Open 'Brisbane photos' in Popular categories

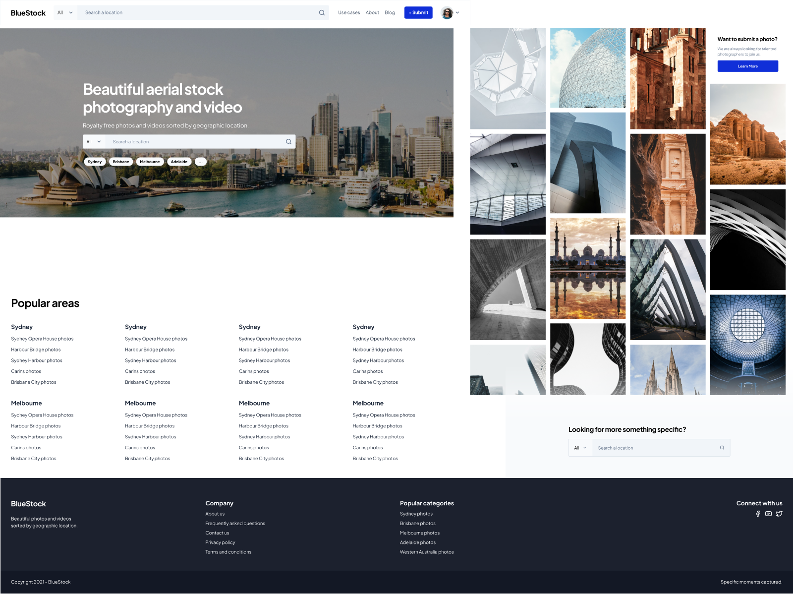pyautogui.click(x=418, y=524)
